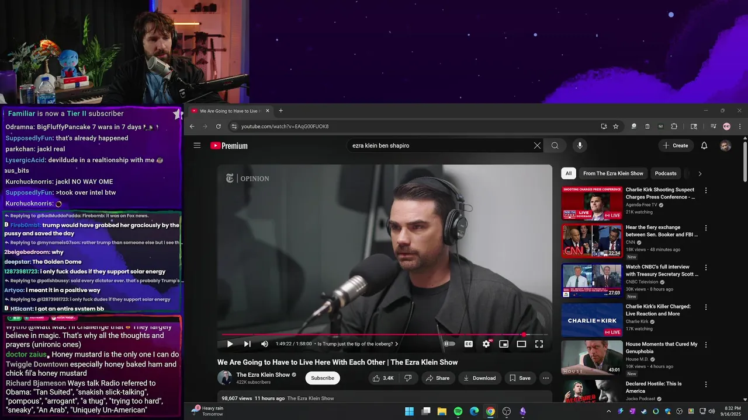Image resolution: width=748 pixels, height=420 pixels.
Task: Open 'Hear the fiery exchange' CNN video title
Action: pyautogui.click(x=662, y=231)
